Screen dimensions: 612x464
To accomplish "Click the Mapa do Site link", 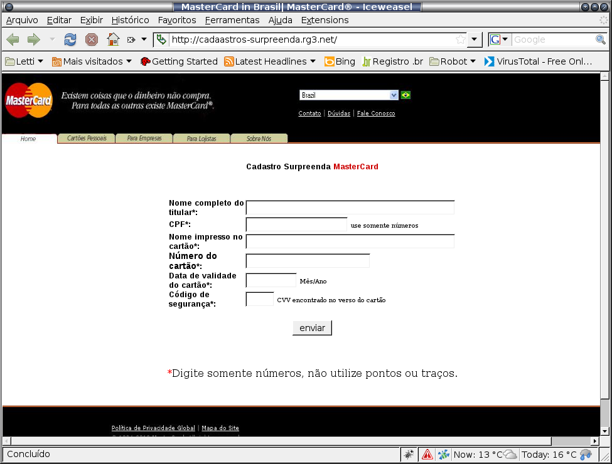I will tap(220, 428).
